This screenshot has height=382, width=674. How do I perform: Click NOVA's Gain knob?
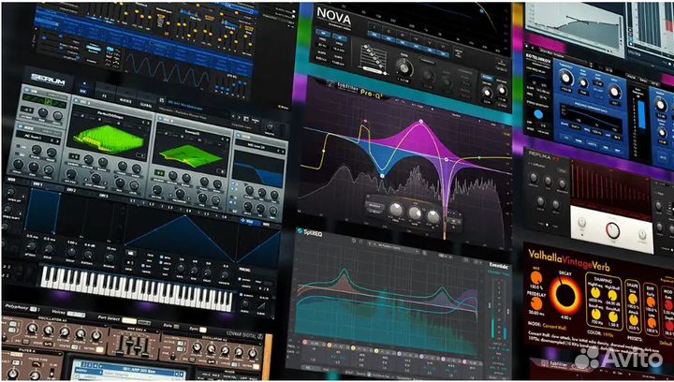pos(403,67)
